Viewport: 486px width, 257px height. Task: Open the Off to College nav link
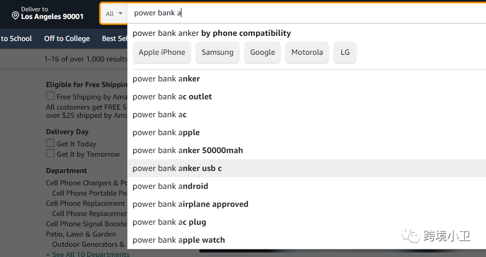tap(67, 39)
